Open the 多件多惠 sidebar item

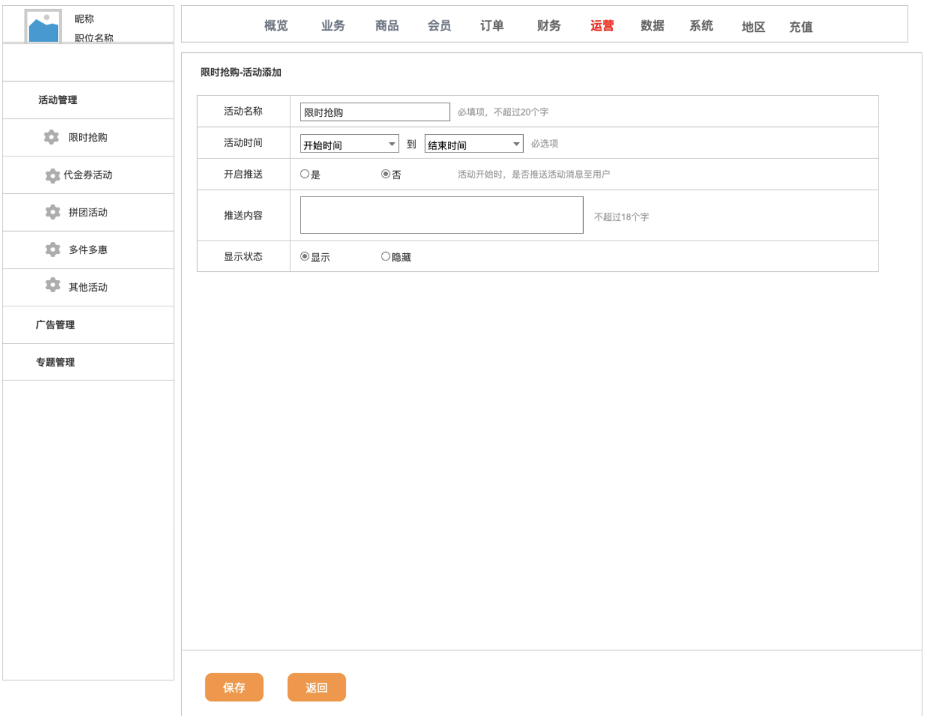[x=88, y=250]
